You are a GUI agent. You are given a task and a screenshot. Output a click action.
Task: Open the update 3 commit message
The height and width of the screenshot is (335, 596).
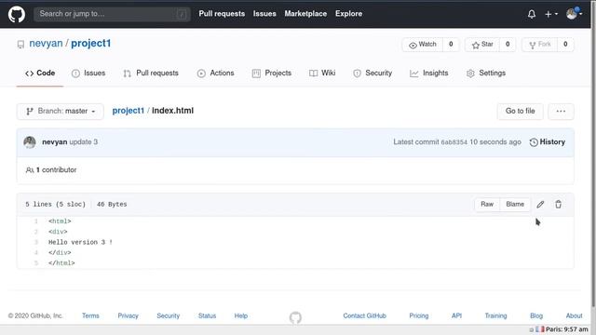click(83, 142)
